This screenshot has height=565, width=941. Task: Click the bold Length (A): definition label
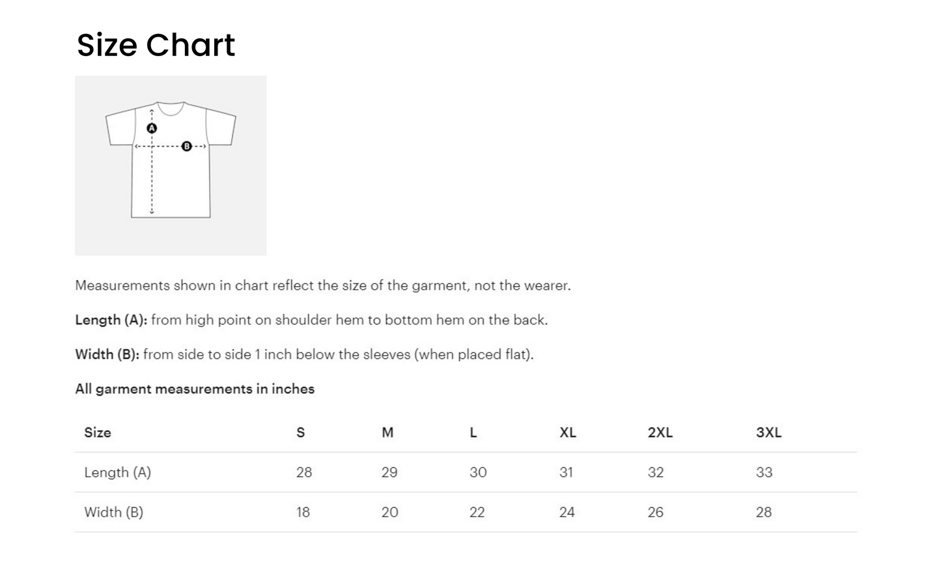111,320
